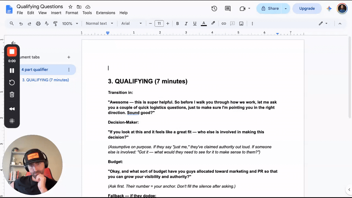The width and height of the screenshot is (352, 198).
Task: Insert a link
Action: 223,23
